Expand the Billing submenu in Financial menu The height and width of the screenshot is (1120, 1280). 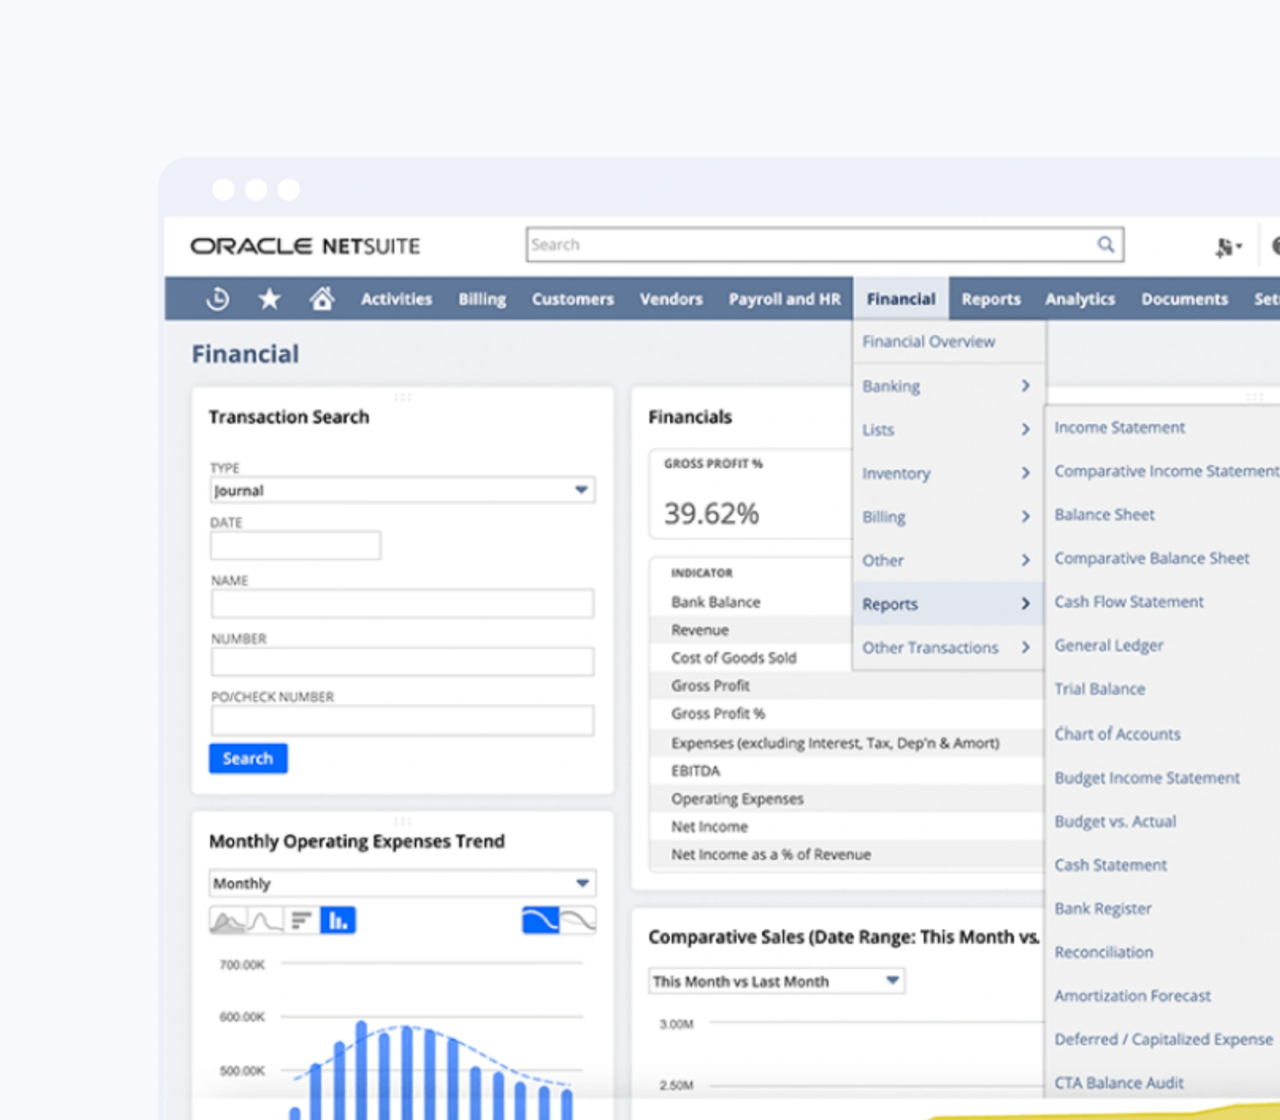[x=949, y=518]
